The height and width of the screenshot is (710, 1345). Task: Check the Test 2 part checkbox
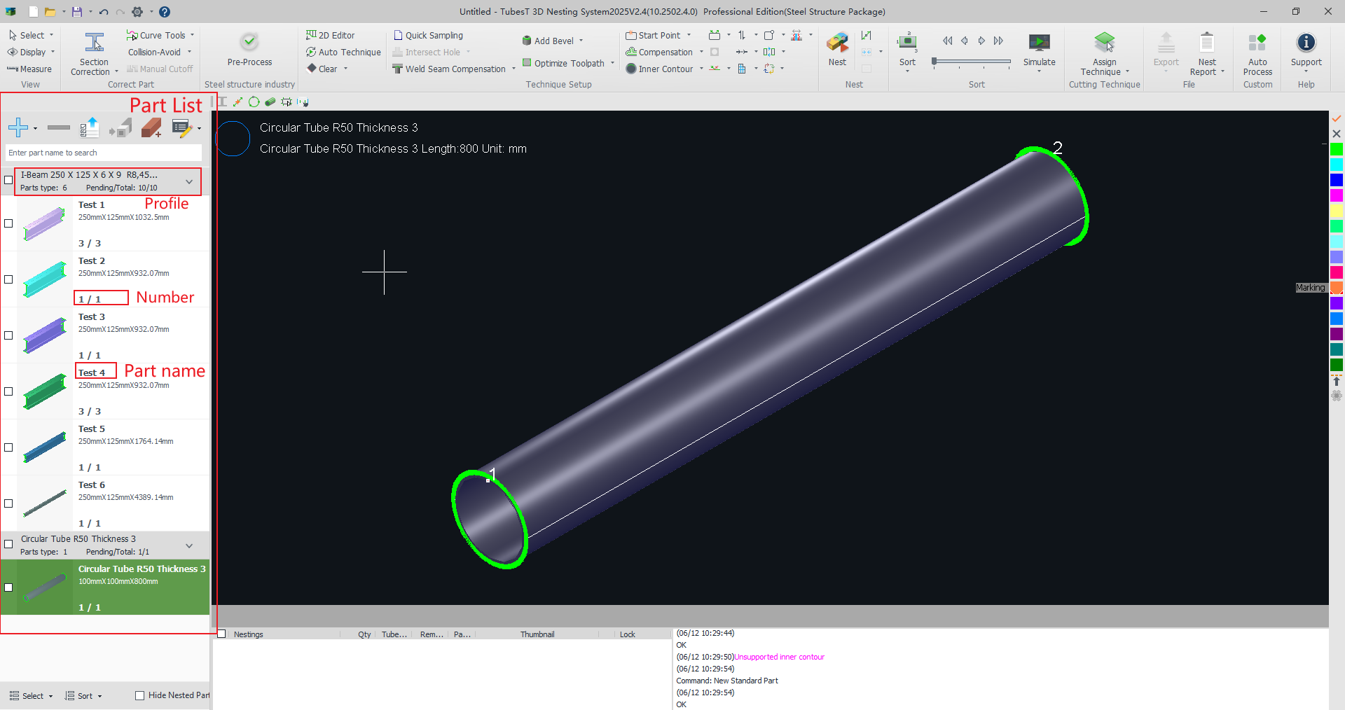point(8,279)
